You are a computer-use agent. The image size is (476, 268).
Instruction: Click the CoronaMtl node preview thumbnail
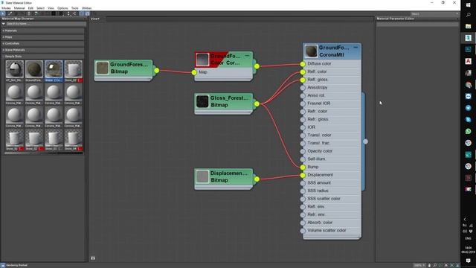[x=311, y=51]
